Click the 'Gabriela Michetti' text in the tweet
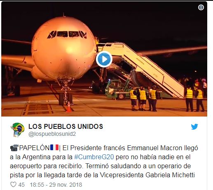213x190 pixels. click(170, 175)
